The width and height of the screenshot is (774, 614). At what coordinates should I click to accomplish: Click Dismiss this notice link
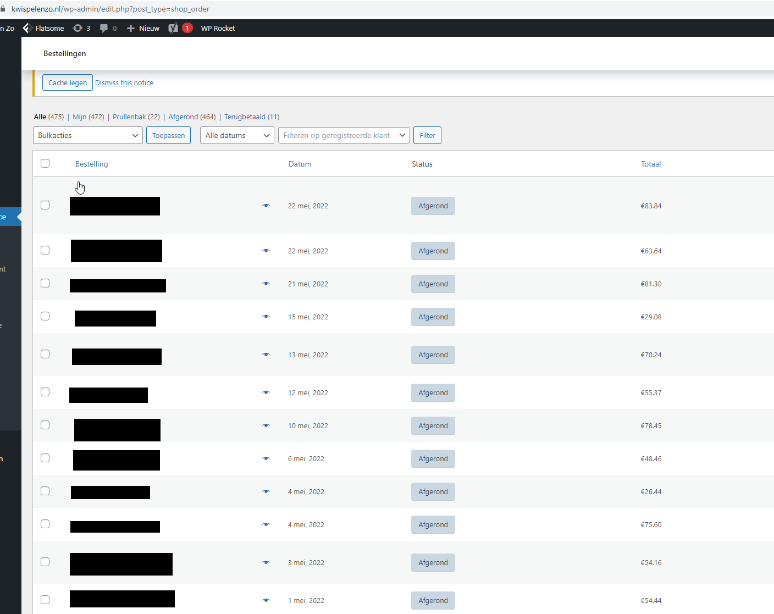click(x=124, y=82)
